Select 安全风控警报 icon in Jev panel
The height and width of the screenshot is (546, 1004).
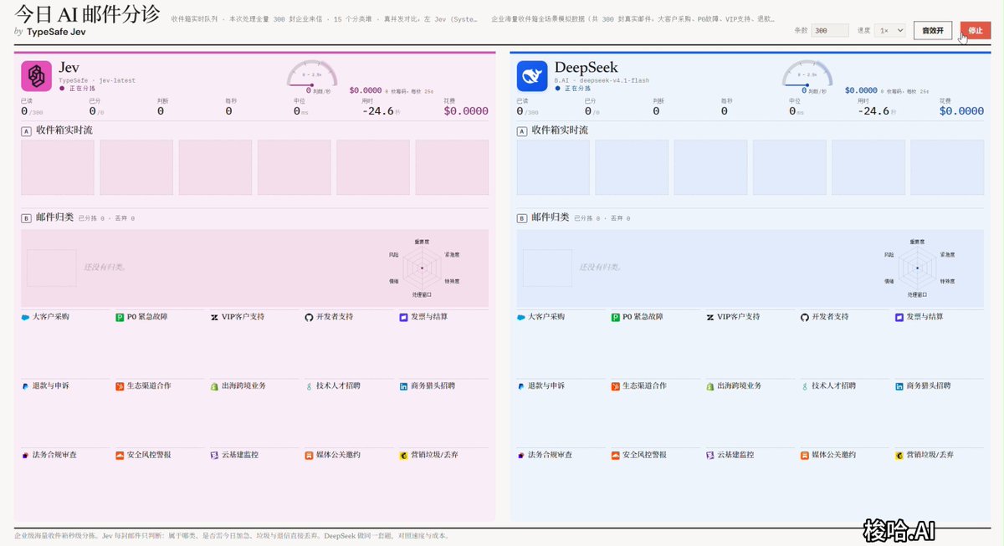120,455
